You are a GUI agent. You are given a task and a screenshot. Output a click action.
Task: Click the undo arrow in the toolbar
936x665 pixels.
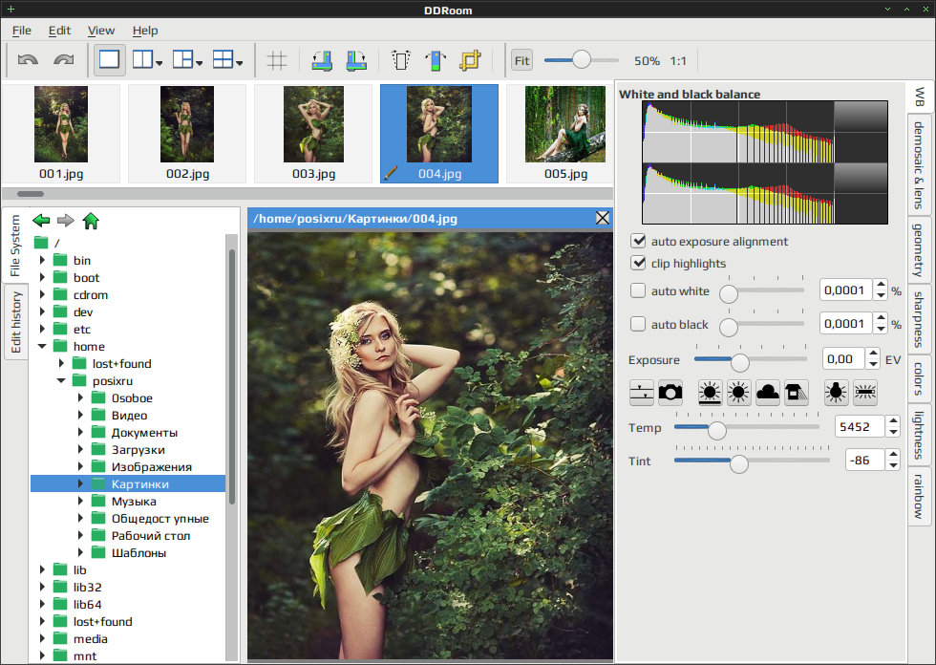point(28,59)
